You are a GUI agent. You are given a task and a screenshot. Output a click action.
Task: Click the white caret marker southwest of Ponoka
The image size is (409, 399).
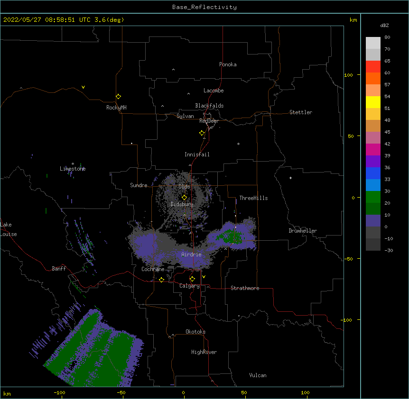(174, 70)
